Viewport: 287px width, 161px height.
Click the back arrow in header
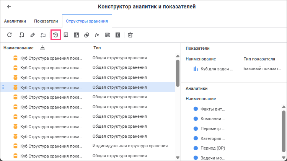[x=9, y=7]
